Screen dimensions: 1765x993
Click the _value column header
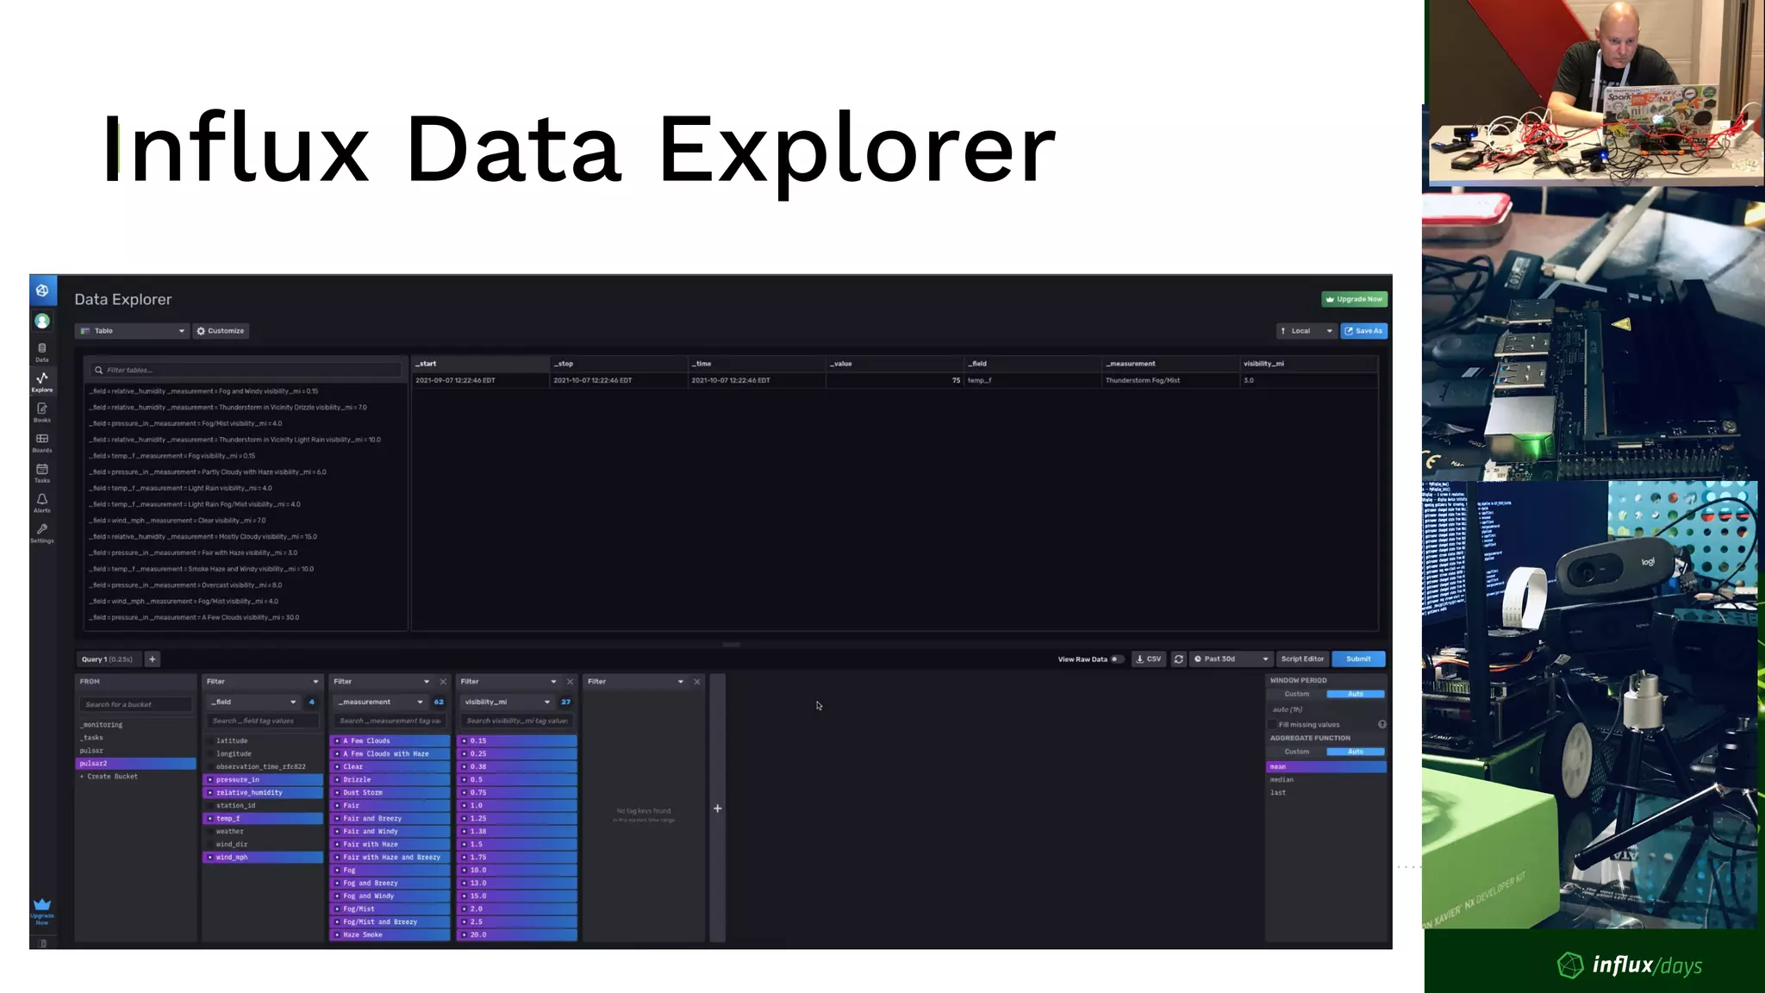point(895,364)
